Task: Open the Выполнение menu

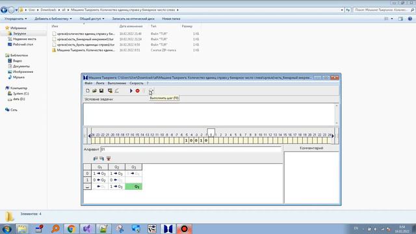Action: [117, 83]
